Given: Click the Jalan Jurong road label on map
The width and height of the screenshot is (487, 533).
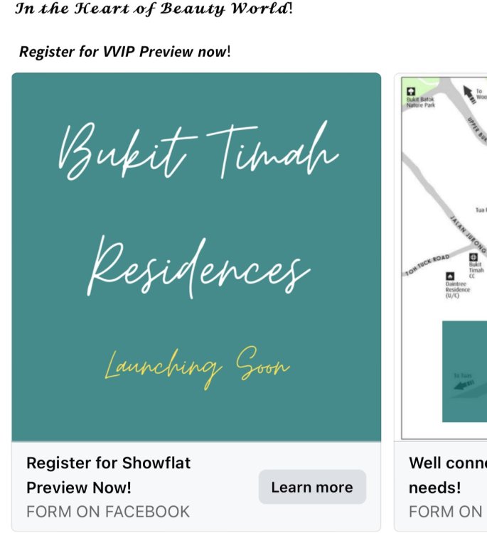Looking at the screenshot, I should 469,234.
